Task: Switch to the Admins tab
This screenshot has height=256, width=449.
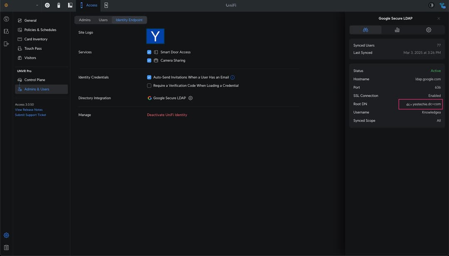Action: pos(85,20)
